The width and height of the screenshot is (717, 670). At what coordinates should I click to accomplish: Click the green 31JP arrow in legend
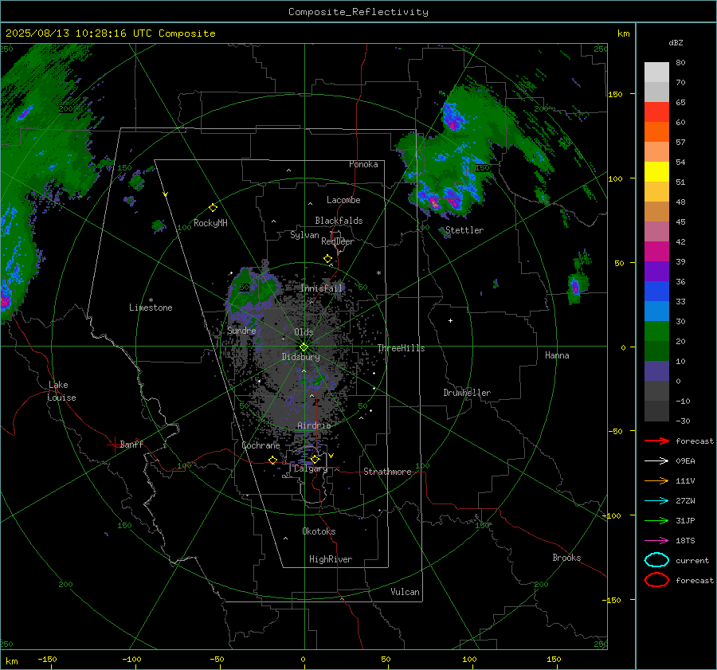click(656, 520)
